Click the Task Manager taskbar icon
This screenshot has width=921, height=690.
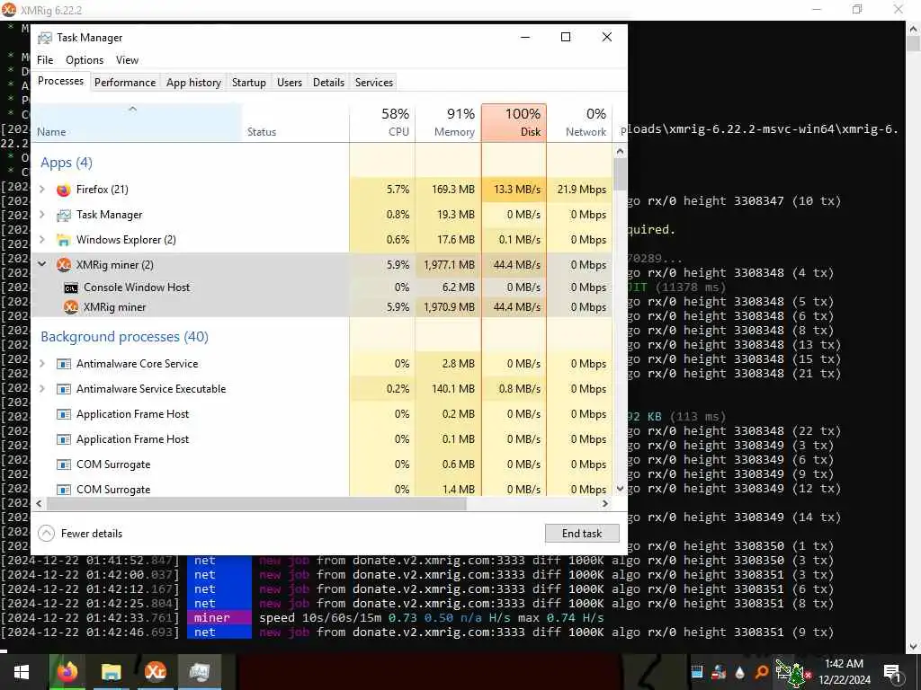pos(200,672)
